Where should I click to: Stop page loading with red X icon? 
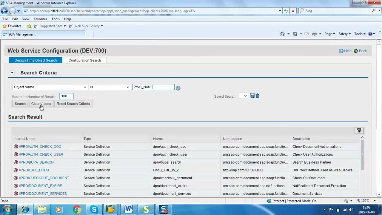(293, 11)
